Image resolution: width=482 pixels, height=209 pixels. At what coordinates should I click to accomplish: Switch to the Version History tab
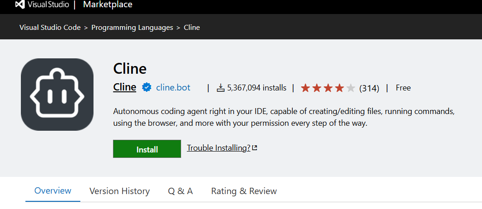[119, 191]
